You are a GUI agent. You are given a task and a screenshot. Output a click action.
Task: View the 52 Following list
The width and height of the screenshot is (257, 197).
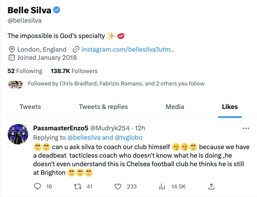pos(25,71)
